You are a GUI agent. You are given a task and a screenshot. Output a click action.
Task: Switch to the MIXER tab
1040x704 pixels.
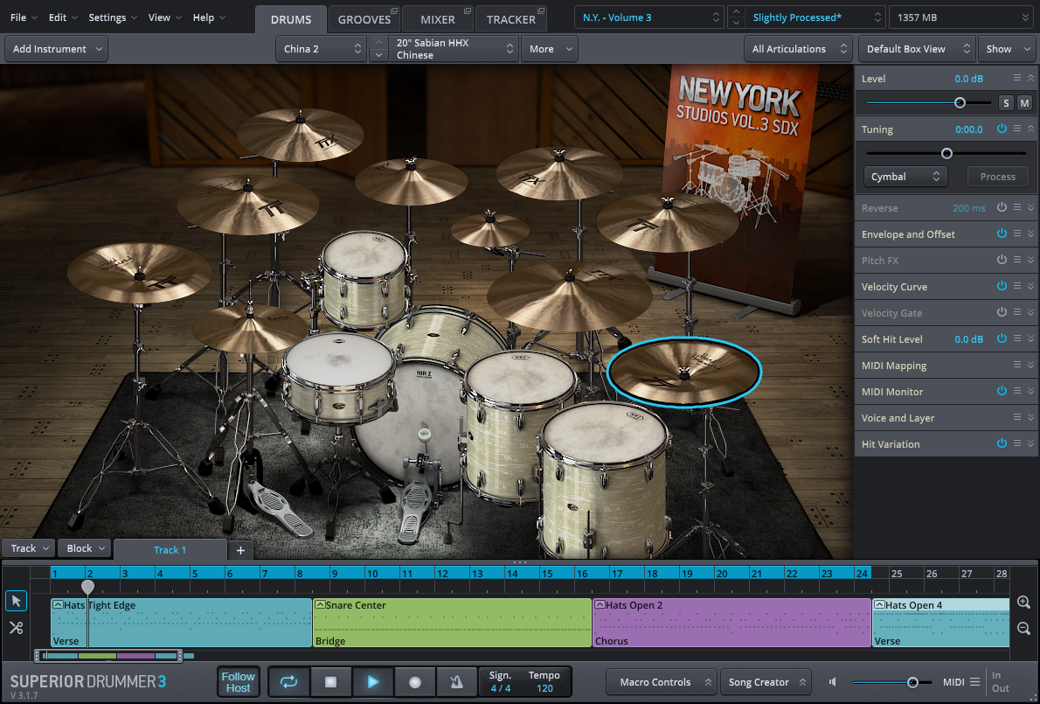coord(438,19)
